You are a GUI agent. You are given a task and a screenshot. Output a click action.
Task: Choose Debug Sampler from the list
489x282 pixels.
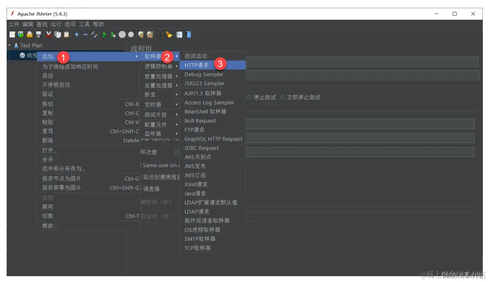click(x=212, y=74)
